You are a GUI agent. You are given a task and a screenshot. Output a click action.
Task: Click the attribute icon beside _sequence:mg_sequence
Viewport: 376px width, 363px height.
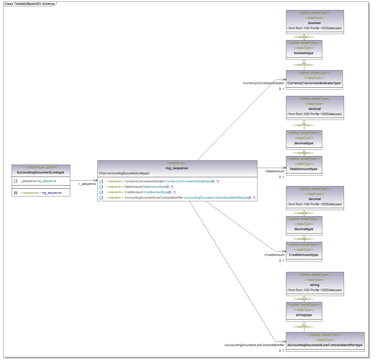[x=15, y=181]
